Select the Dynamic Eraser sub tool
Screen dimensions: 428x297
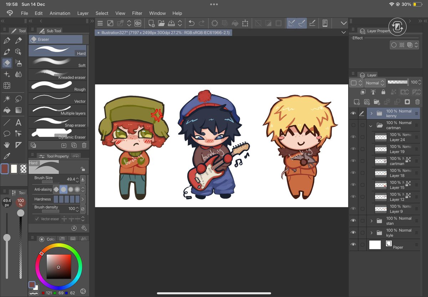[x=57, y=134]
